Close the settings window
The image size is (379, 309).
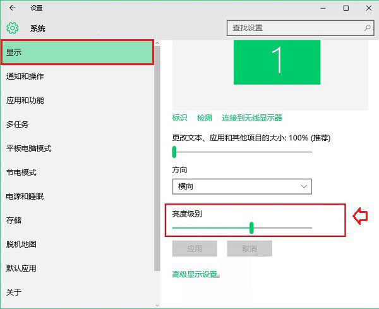coord(369,8)
